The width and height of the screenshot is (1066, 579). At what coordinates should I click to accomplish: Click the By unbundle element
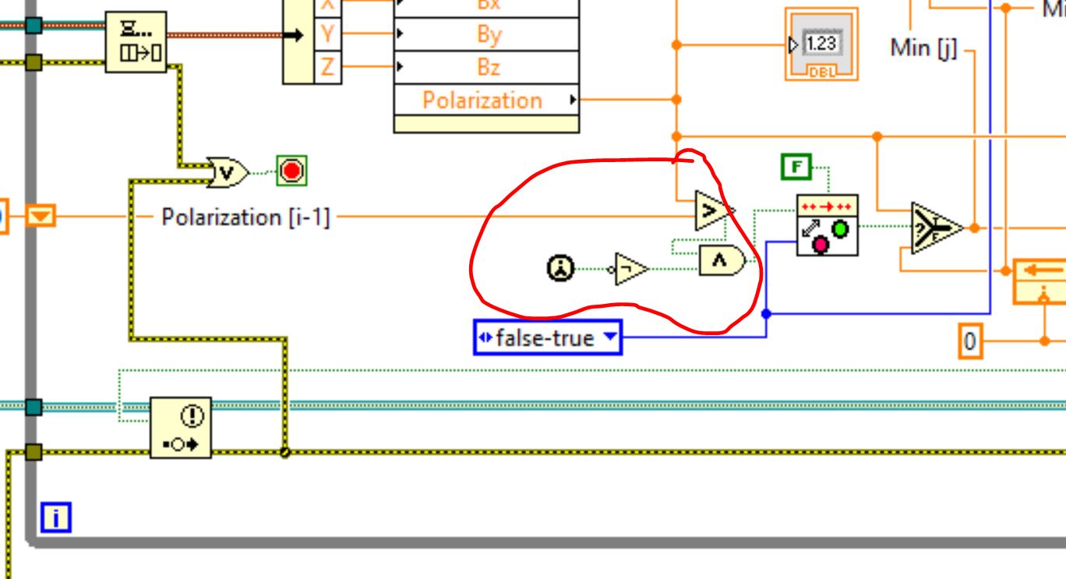coord(488,34)
